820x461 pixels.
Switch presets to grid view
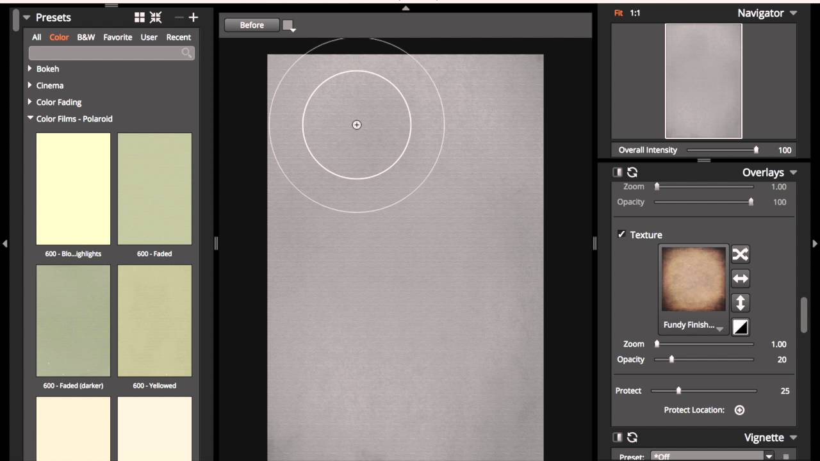140,17
